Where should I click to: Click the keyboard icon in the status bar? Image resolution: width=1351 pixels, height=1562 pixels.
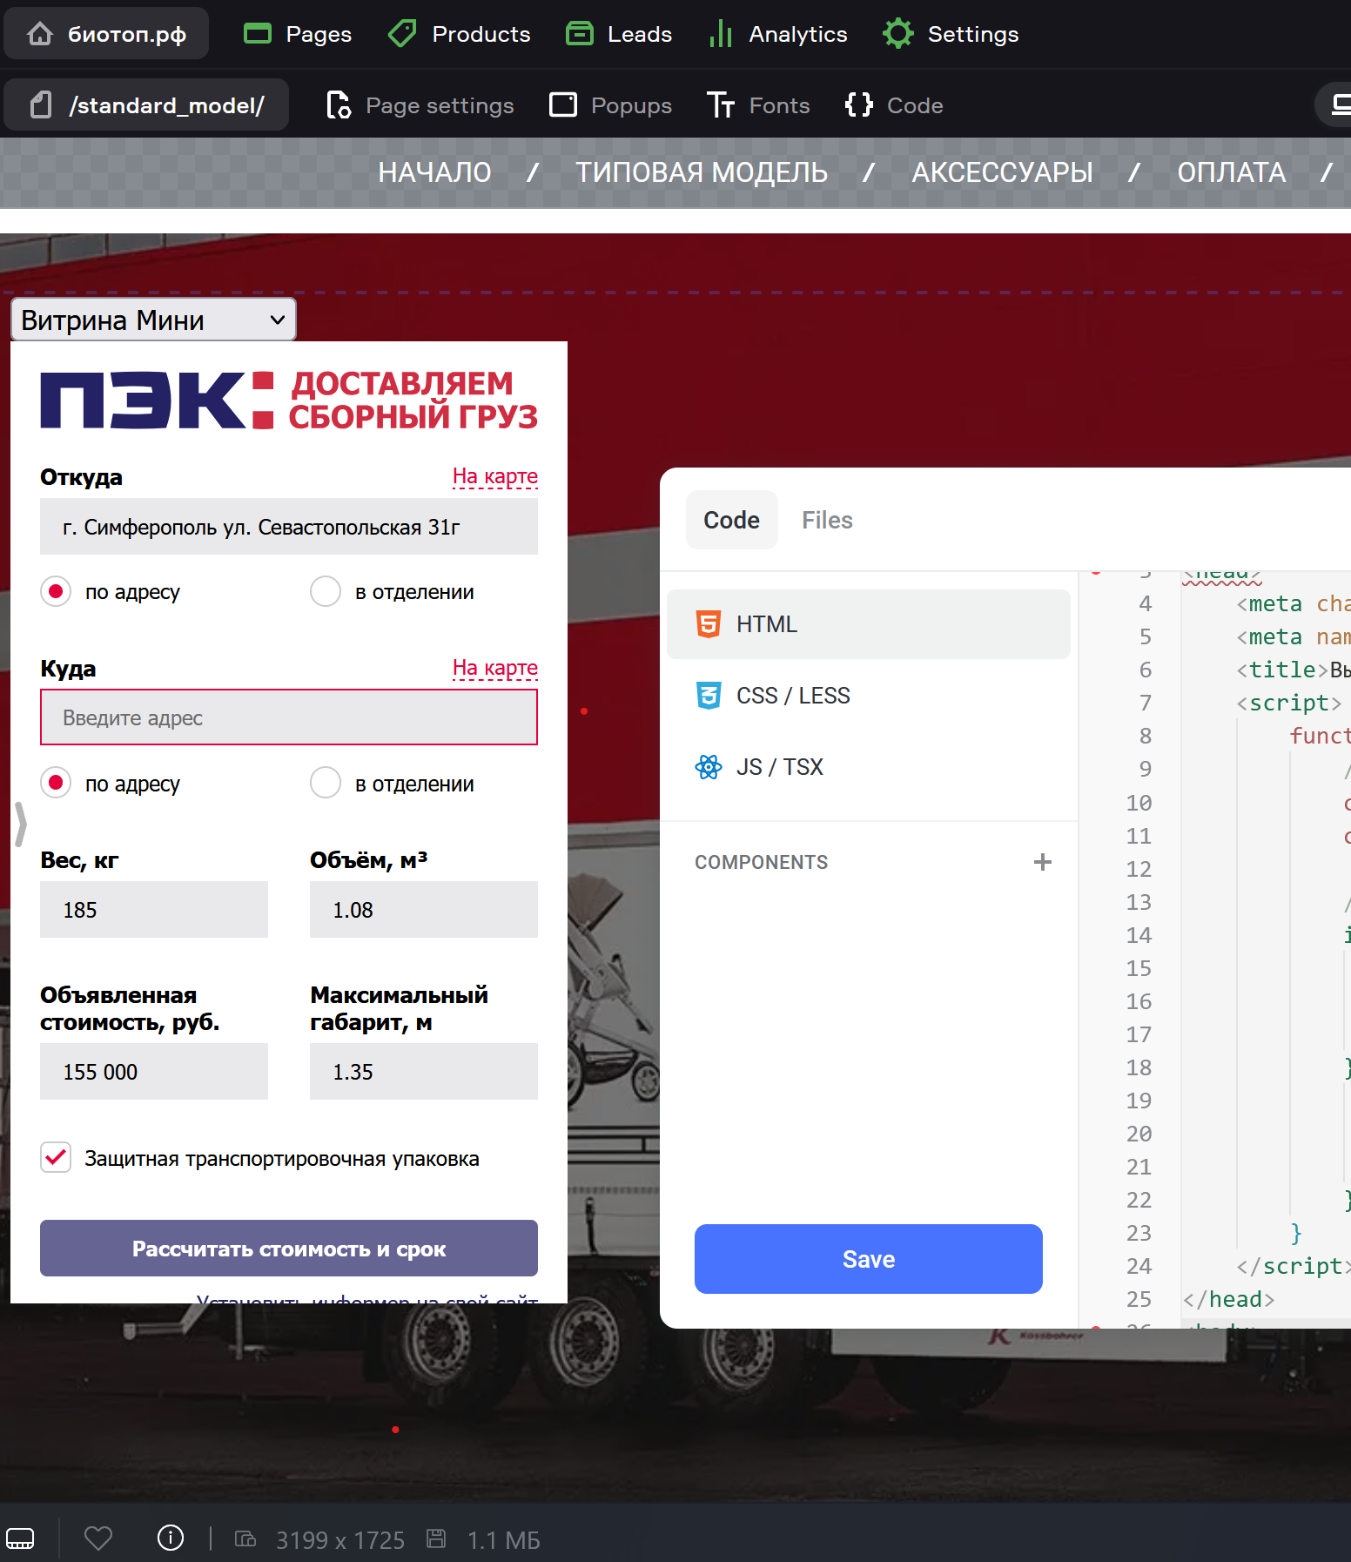click(20, 1538)
